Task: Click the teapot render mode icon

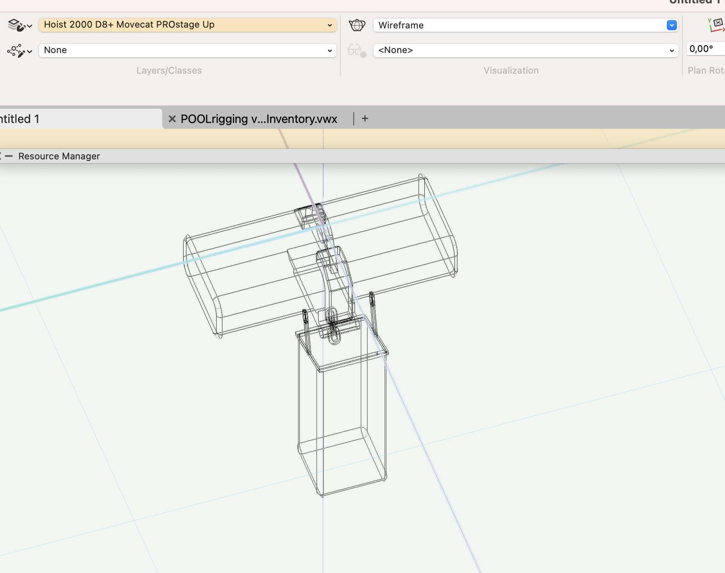Action: click(x=357, y=25)
